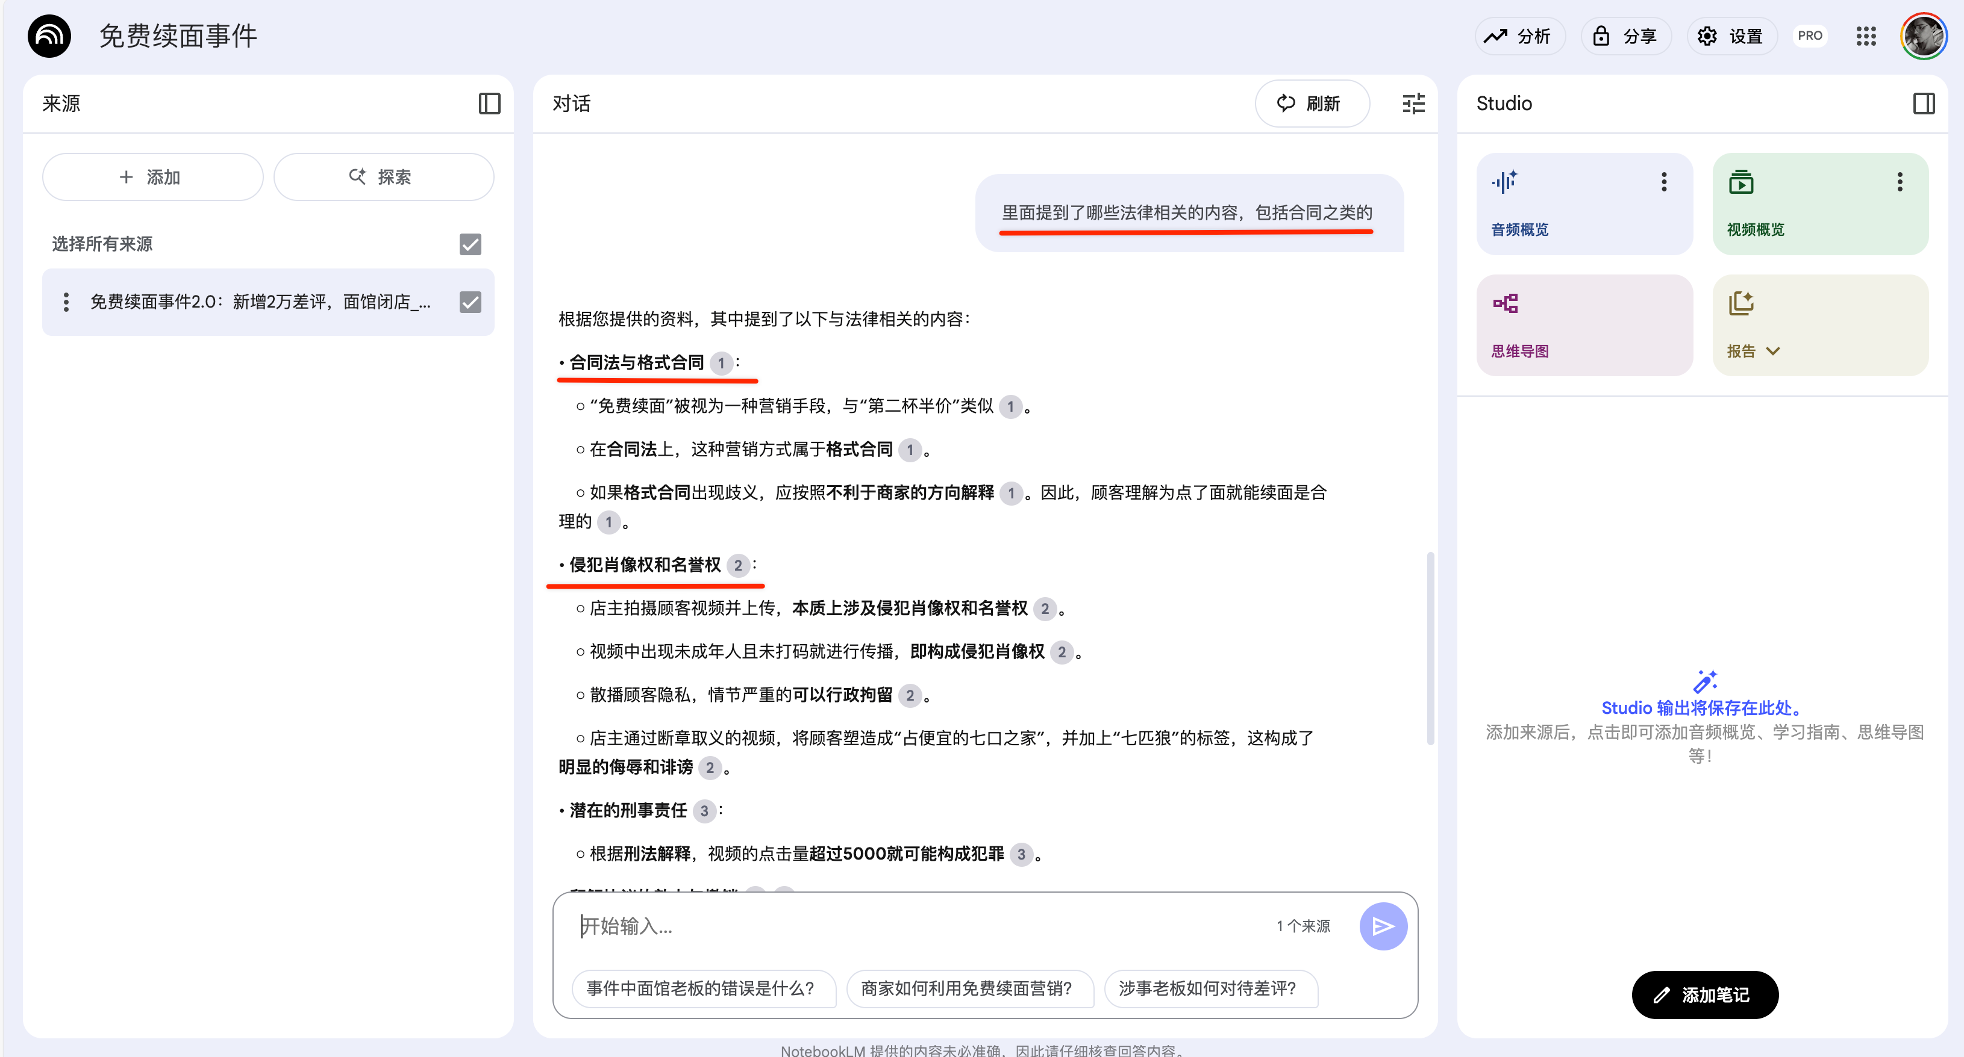Open the 视频概览 card label
This screenshot has height=1057, width=1964.
click(x=1755, y=230)
